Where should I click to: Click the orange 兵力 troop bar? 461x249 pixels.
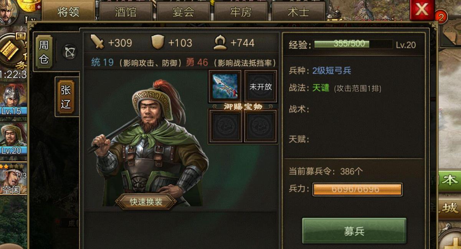tap(357, 189)
